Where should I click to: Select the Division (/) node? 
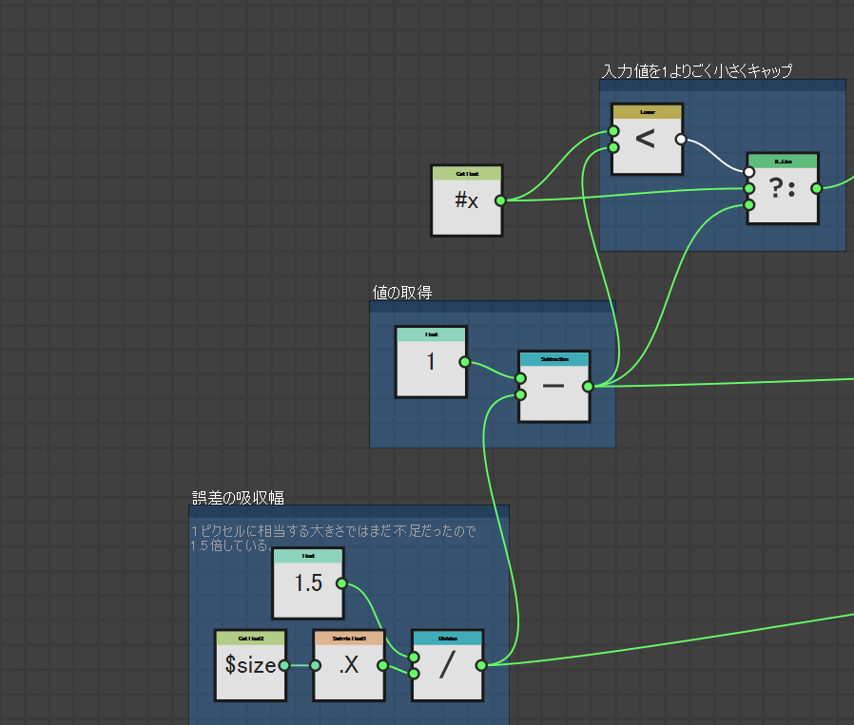[447, 671]
